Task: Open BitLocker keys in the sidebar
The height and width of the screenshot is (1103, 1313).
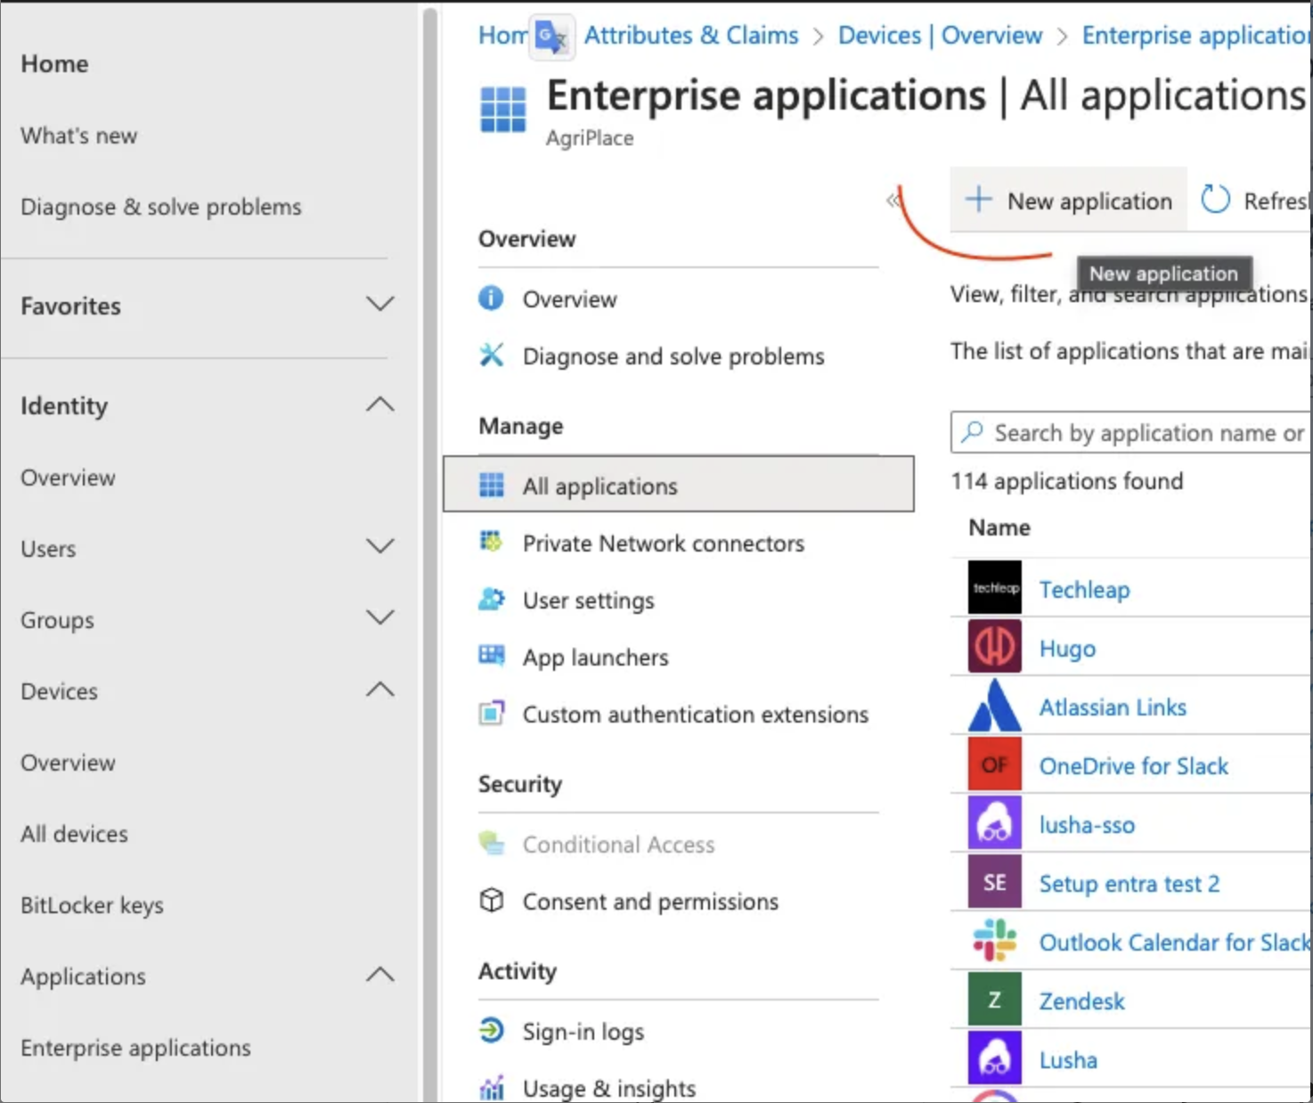Action: pos(93,905)
